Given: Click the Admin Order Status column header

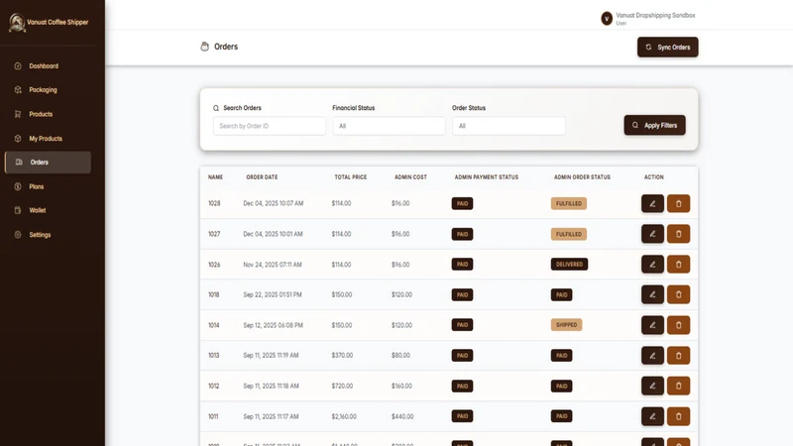Looking at the screenshot, I should pyautogui.click(x=582, y=177).
